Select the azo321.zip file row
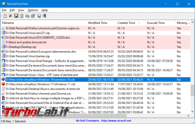195x124 pixels. [96, 33]
